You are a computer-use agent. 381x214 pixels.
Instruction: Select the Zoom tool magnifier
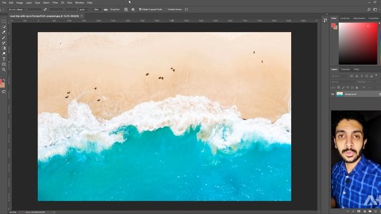4,70
